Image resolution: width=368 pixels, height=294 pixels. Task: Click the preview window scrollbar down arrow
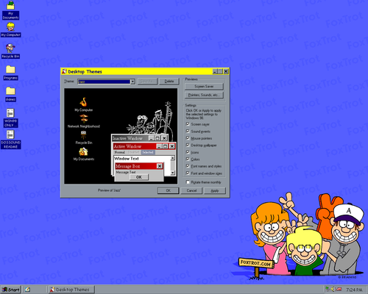tap(173, 173)
